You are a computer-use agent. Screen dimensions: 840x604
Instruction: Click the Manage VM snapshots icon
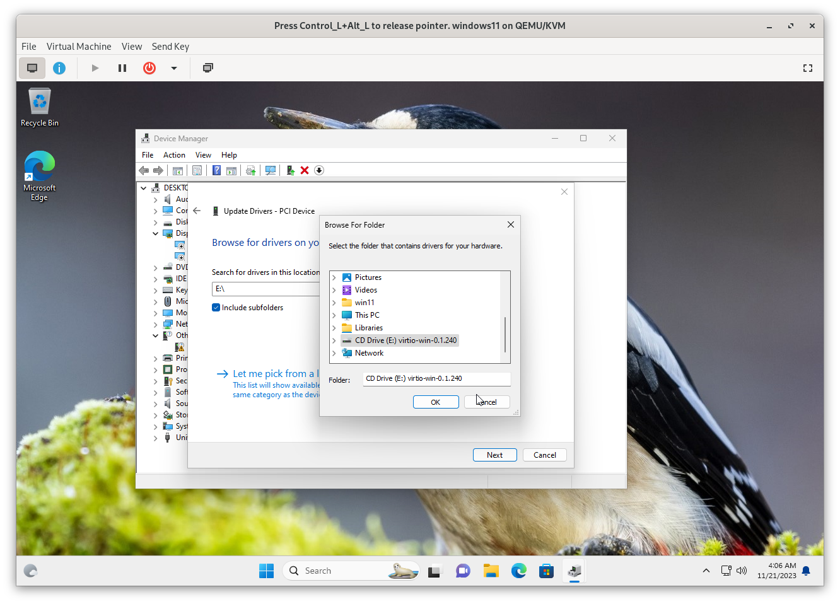(208, 68)
